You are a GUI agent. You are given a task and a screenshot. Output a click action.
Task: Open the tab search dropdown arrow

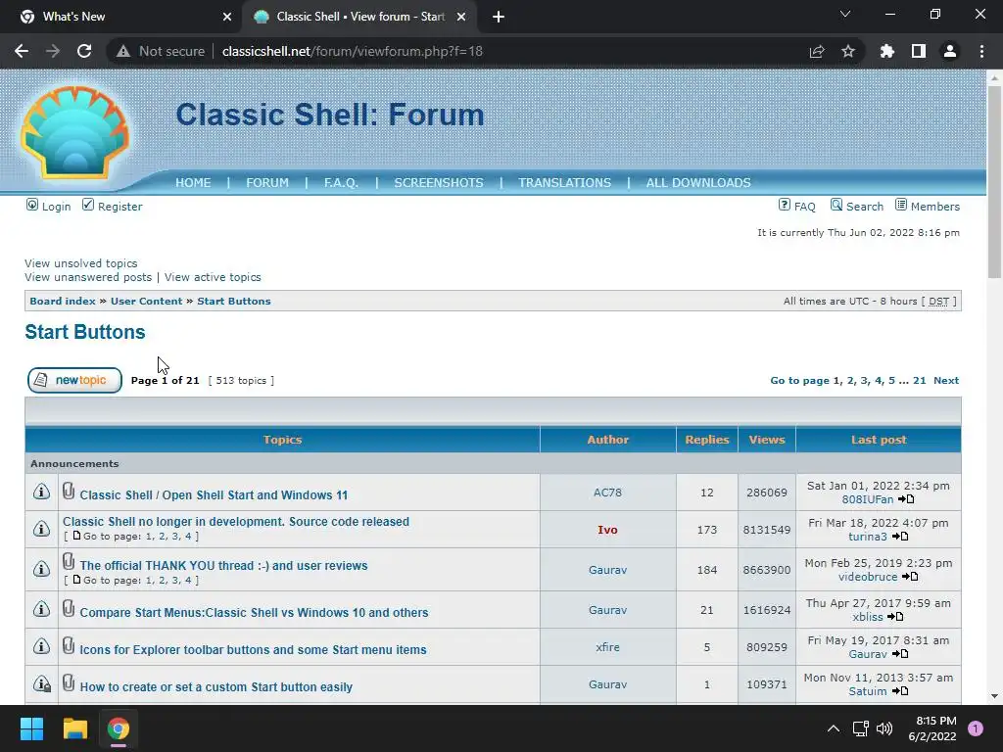845,14
